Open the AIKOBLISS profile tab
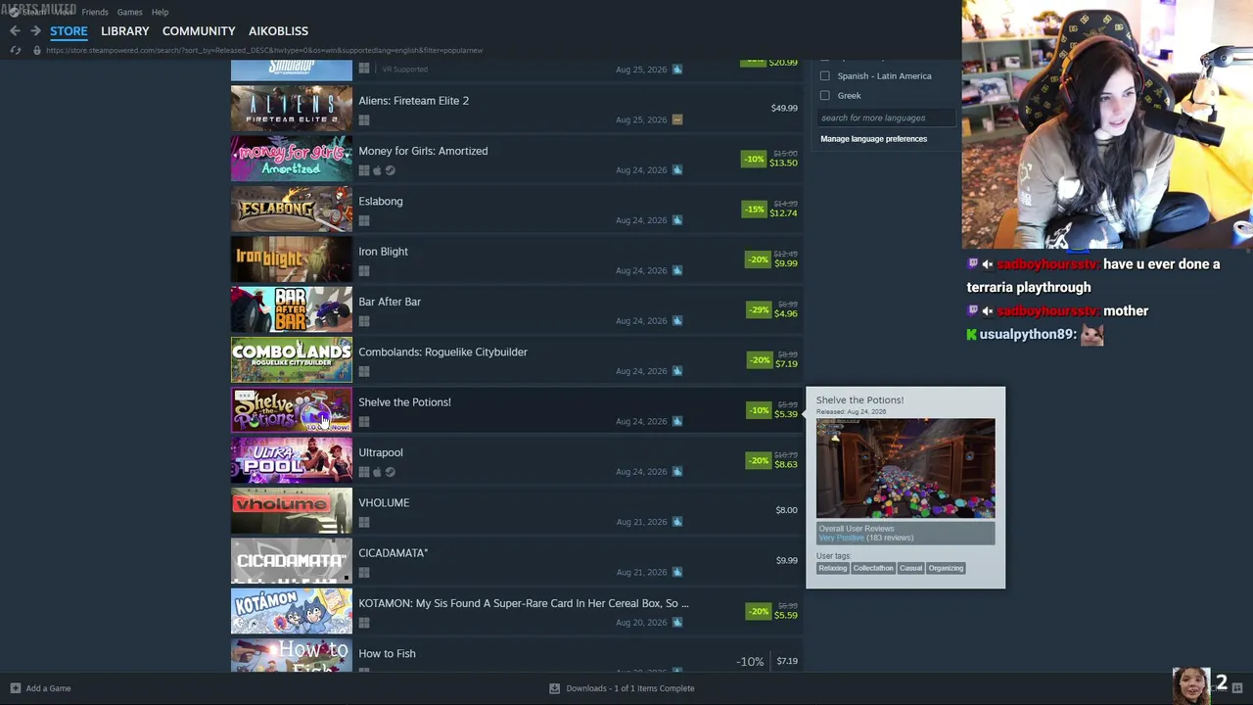Screen dimensions: 1253x705 278,31
